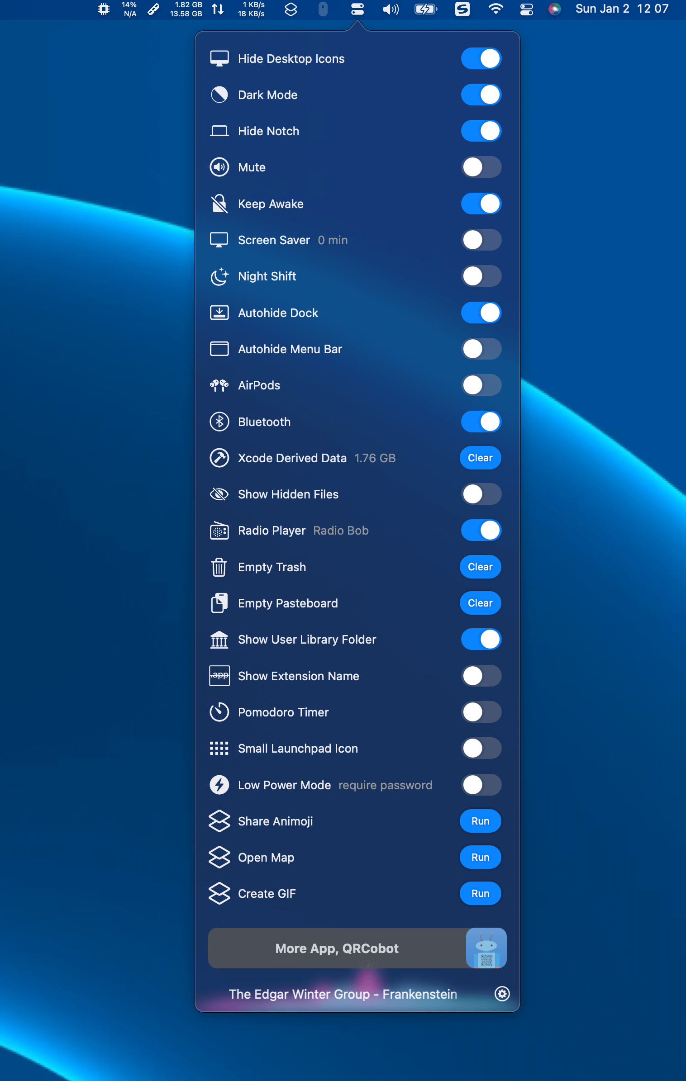686x1081 pixels.
Task: Run the Open Map shortcut
Action: pos(481,857)
